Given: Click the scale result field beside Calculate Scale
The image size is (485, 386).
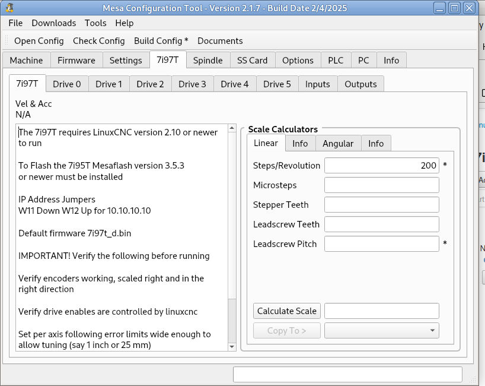Looking at the screenshot, I should click(382, 311).
